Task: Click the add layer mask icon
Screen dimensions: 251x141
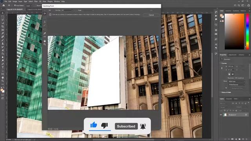Action: click(x=232, y=139)
